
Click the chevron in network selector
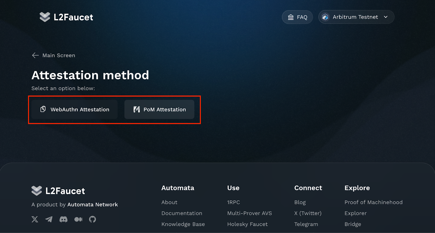point(386,17)
